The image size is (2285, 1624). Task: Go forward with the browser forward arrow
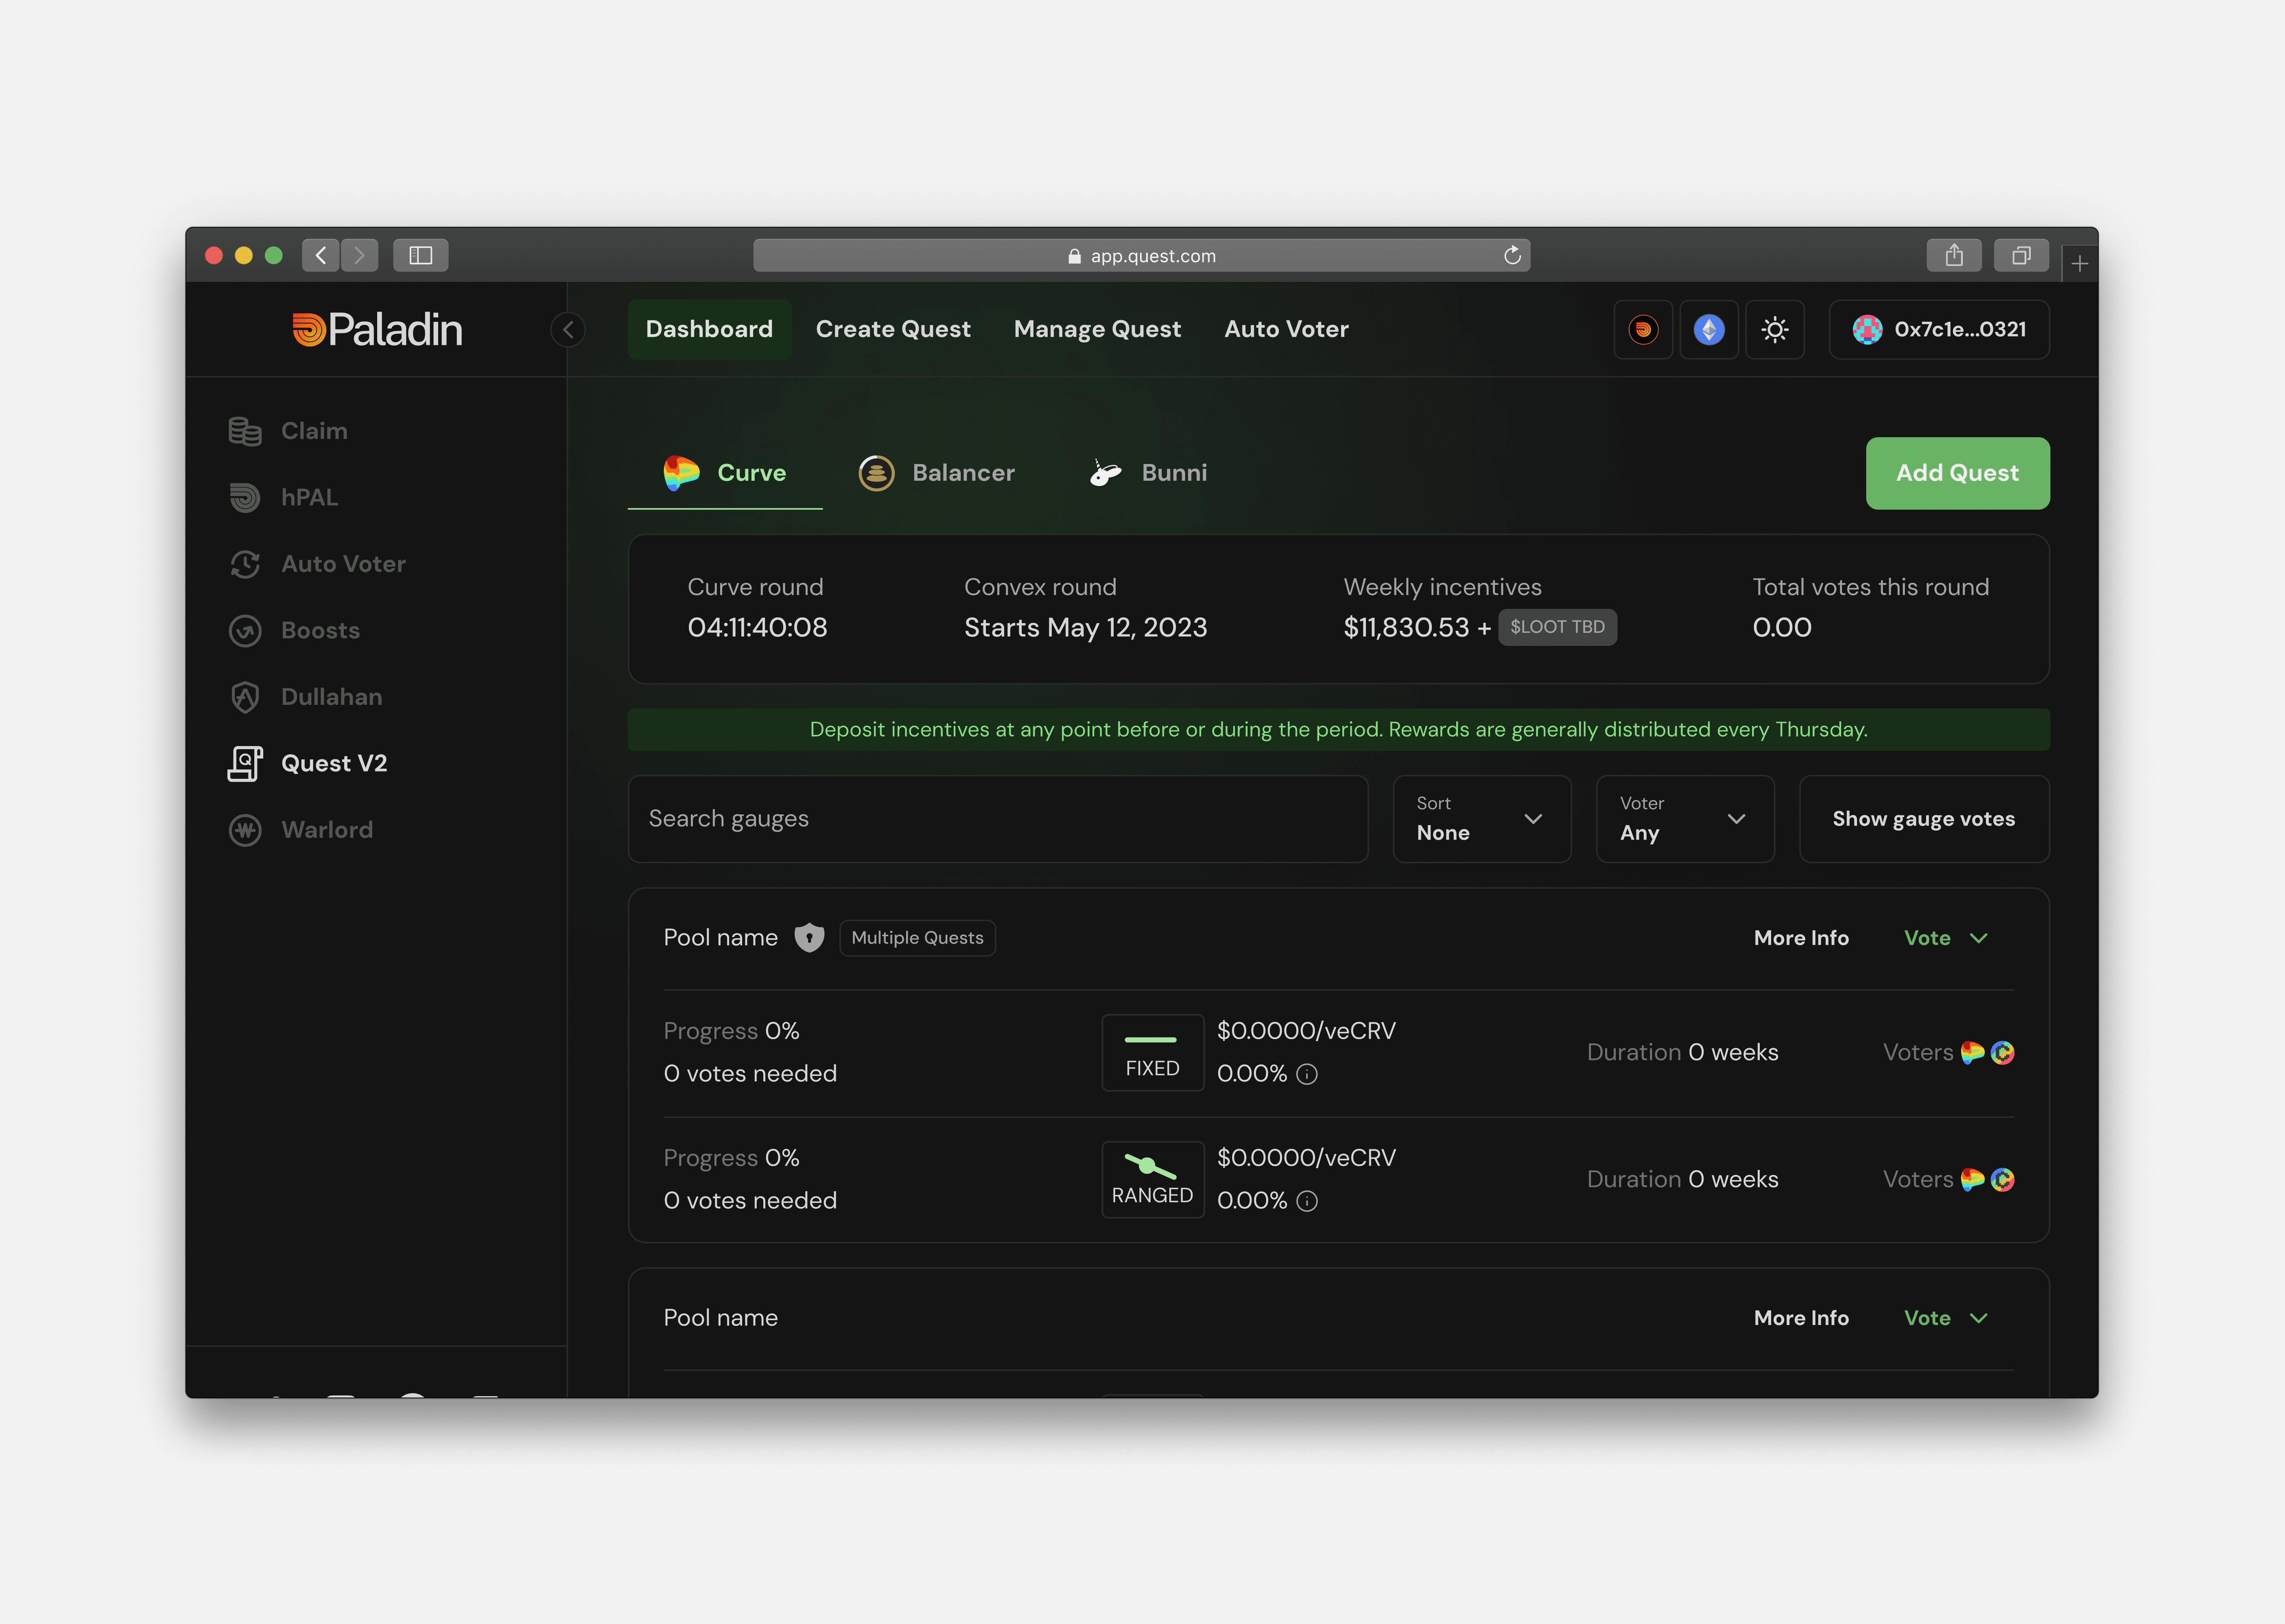(x=360, y=255)
